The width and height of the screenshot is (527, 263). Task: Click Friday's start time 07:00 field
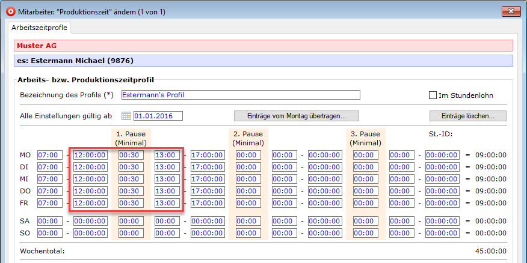click(49, 203)
